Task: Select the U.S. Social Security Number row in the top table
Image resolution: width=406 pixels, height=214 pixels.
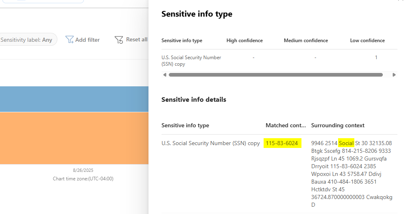Action: click(x=191, y=61)
